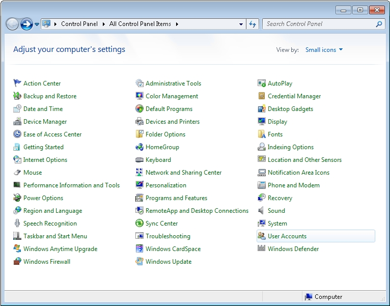Image resolution: width=390 pixels, height=306 pixels.
Task: Click the Devices and Printers icon
Action: [x=140, y=121]
